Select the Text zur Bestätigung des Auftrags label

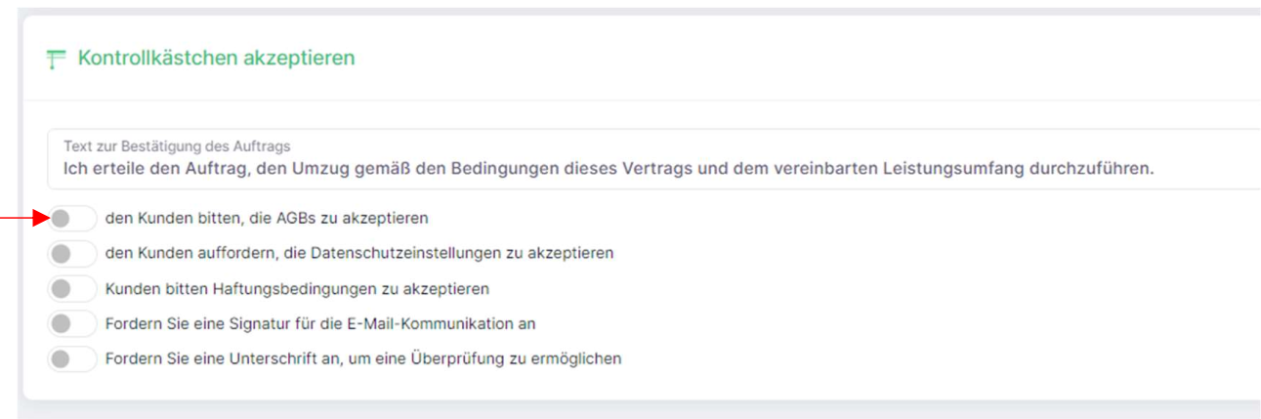(x=177, y=147)
